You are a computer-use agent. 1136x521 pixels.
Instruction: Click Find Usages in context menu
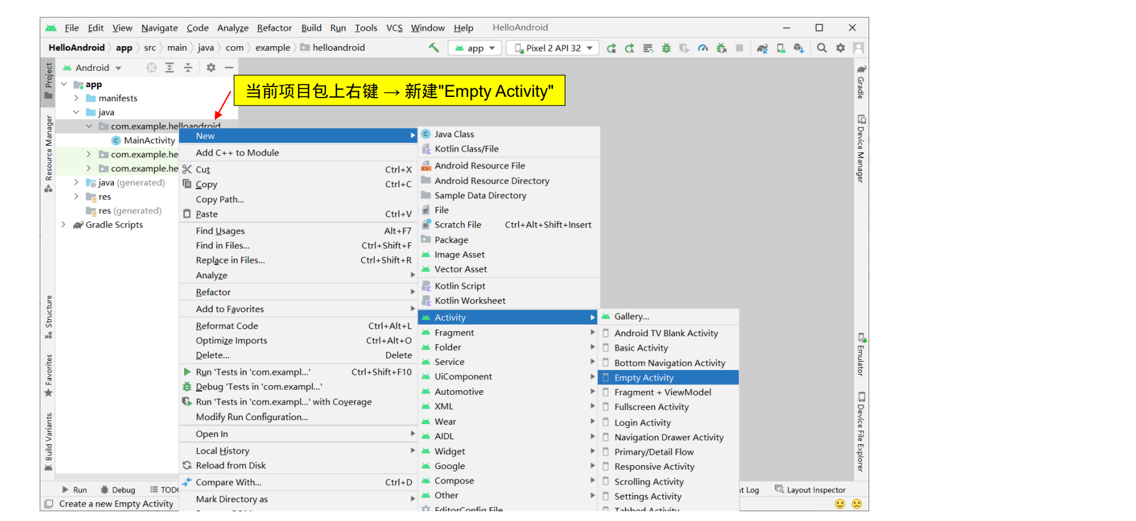tap(298, 231)
